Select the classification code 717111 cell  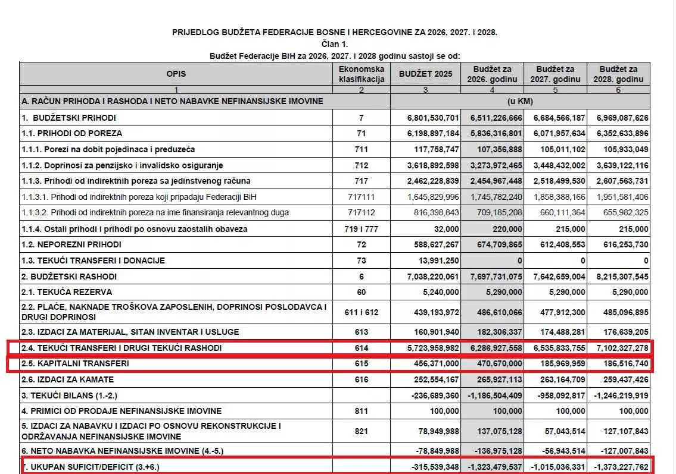[x=362, y=197]
